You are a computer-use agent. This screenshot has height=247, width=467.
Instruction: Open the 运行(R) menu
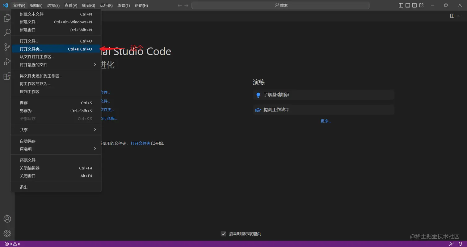pyautogui.click(x=106, y=5)
